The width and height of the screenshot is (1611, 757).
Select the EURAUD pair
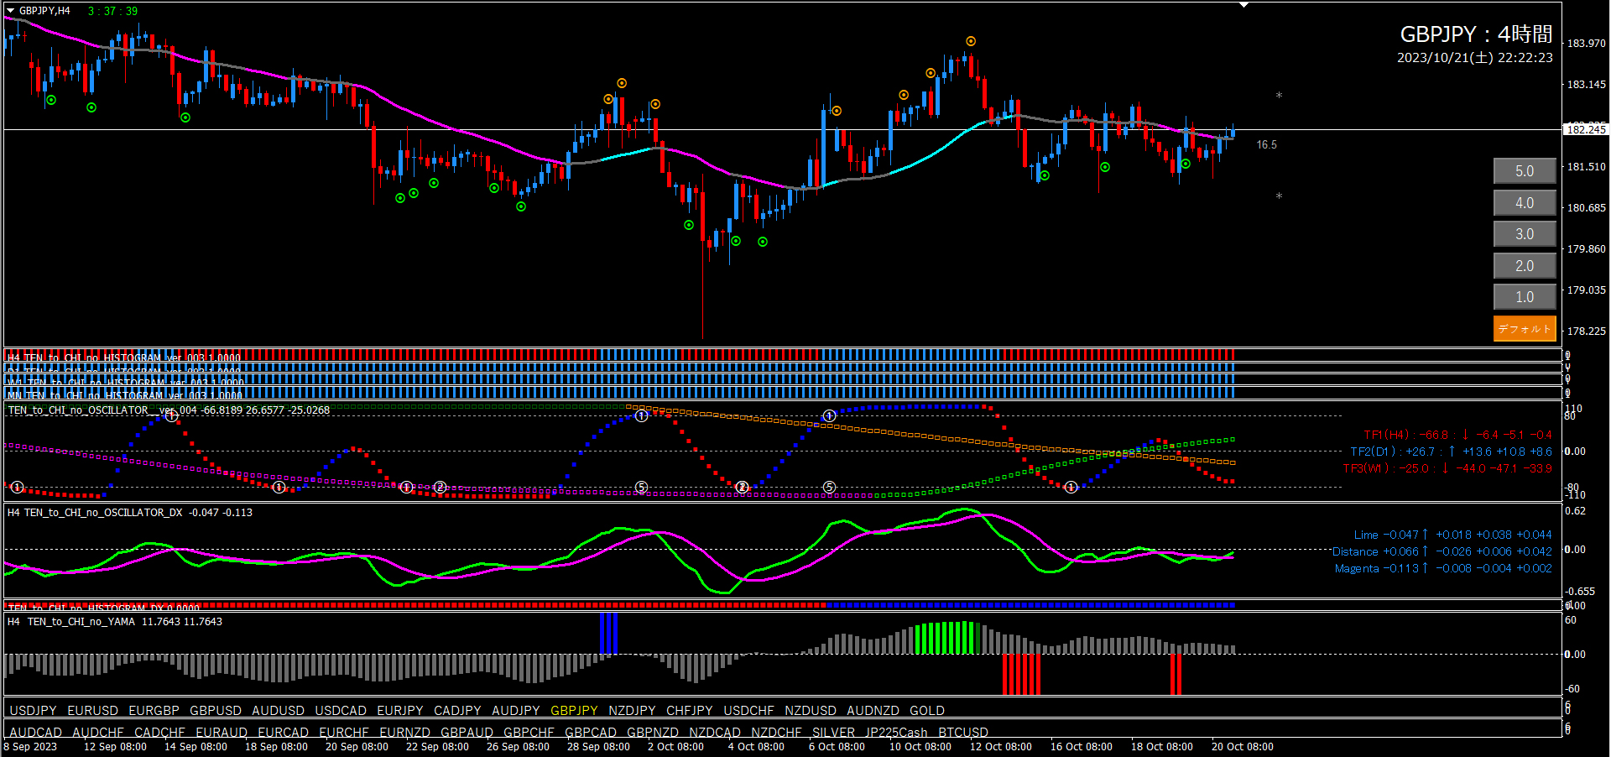point(222,733)
